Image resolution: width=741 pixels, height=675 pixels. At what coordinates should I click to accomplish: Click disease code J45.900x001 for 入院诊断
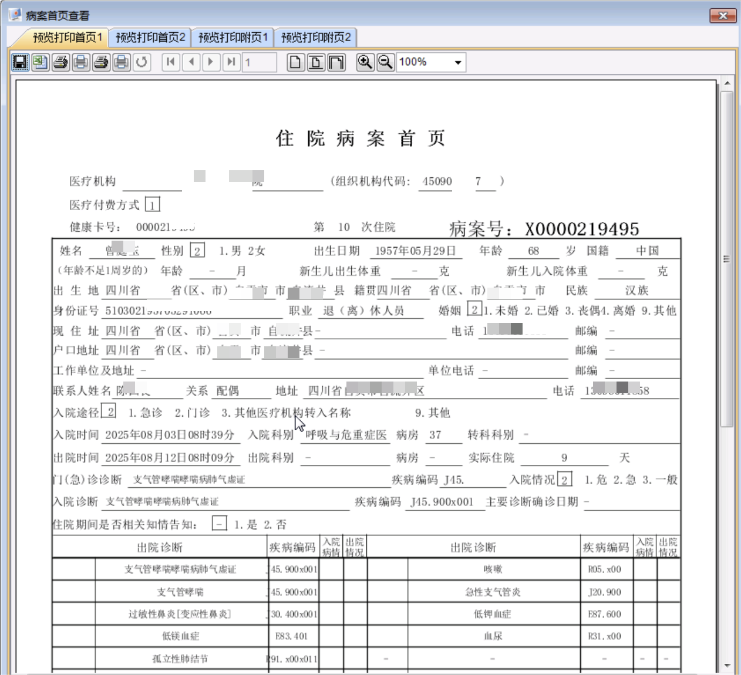coord(442,502)
